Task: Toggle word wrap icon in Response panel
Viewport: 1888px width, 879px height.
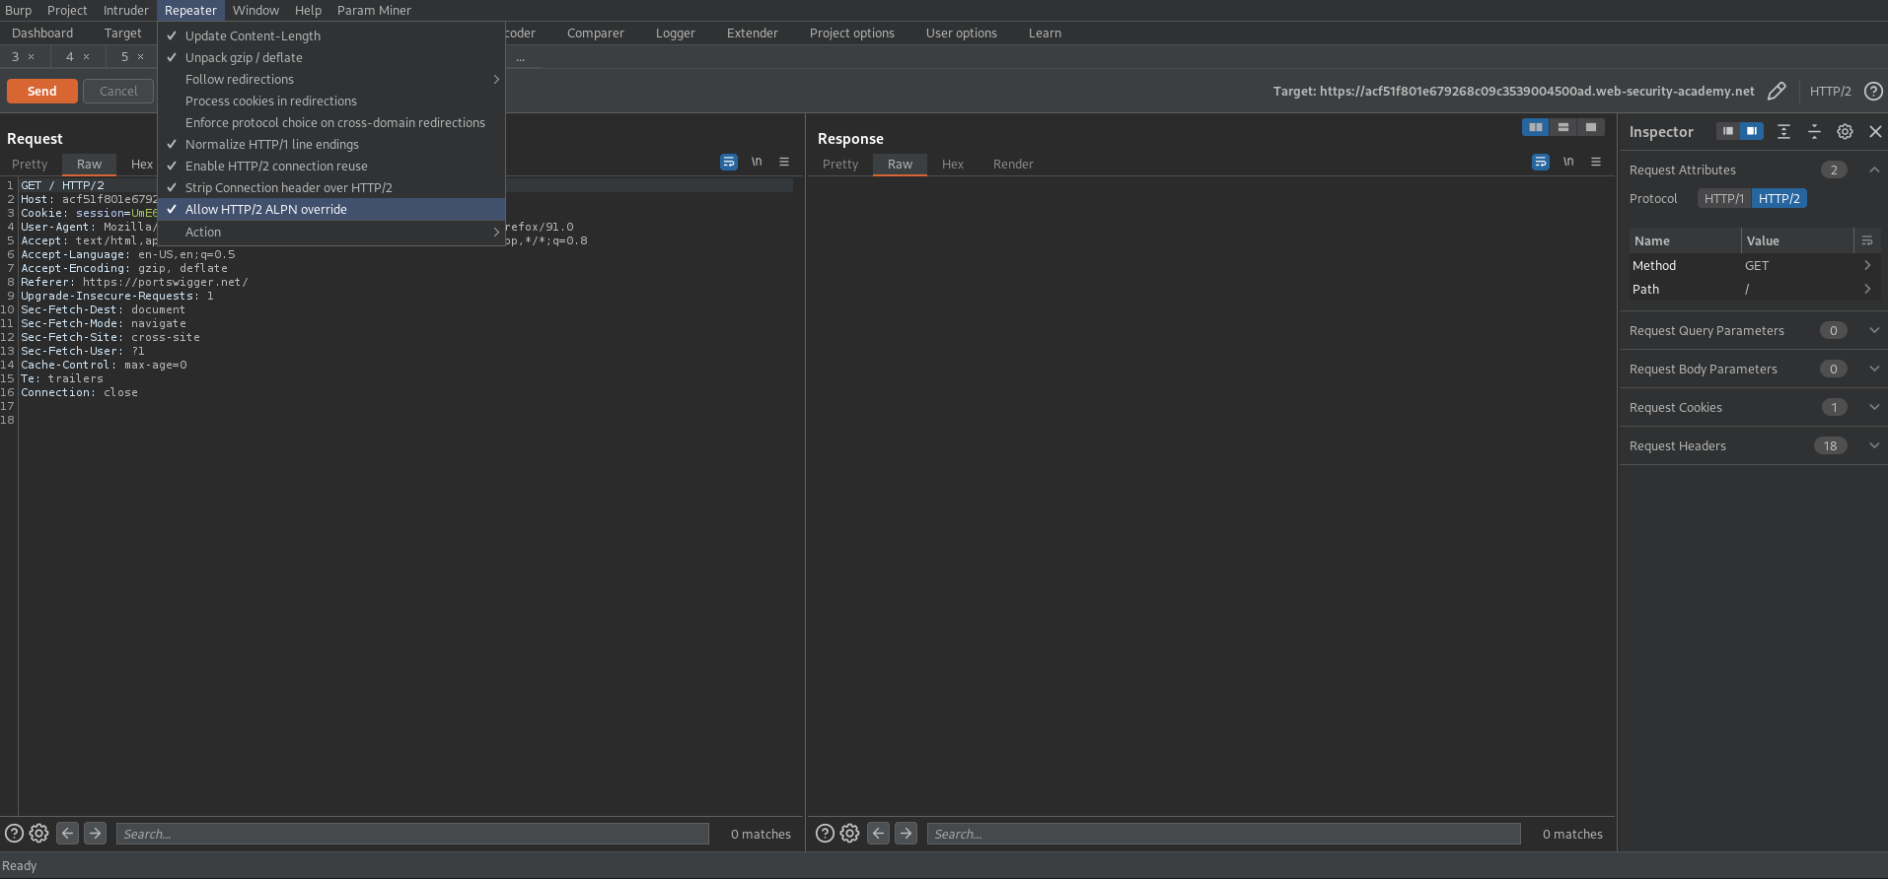Action: 1541,162
